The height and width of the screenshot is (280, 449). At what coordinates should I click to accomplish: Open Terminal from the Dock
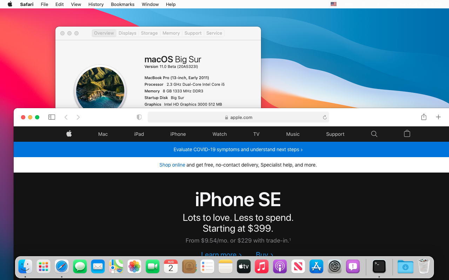(379, 267)
